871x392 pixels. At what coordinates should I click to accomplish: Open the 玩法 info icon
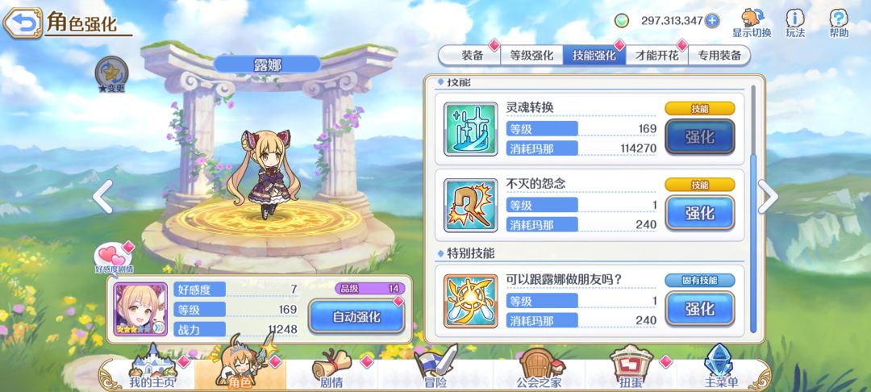point(795,23)
